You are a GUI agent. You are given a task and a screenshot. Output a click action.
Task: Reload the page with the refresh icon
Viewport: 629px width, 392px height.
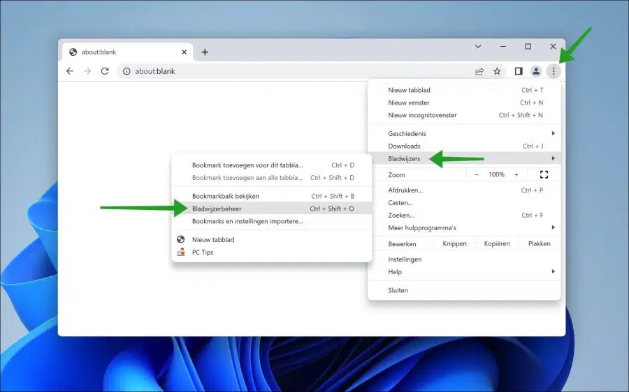(x=105, y=71)
